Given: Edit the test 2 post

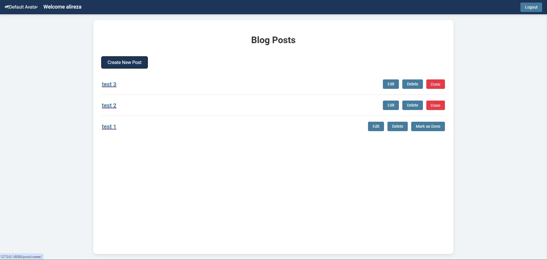Looking at the screenshot, I should [391, 105].
